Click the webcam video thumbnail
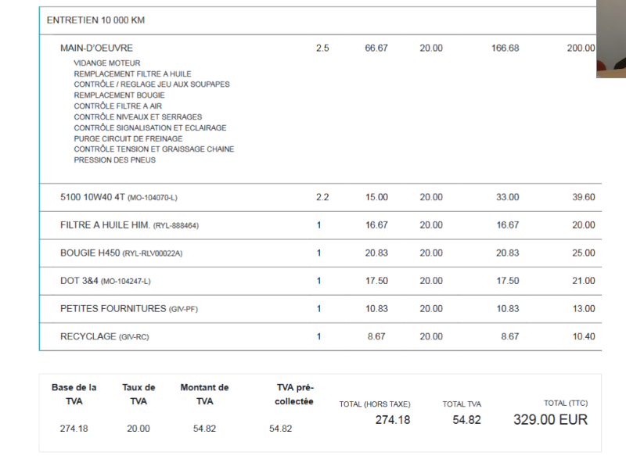The image size is (626, 456). (x=610, y=39)
